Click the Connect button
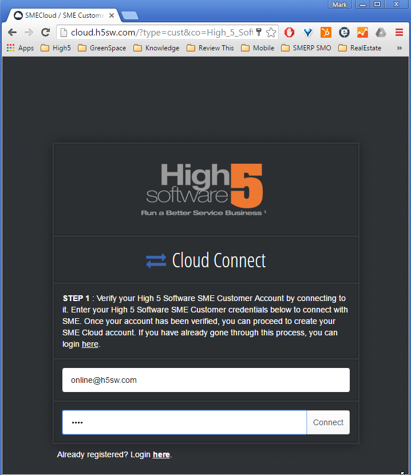 coord(328,422)
